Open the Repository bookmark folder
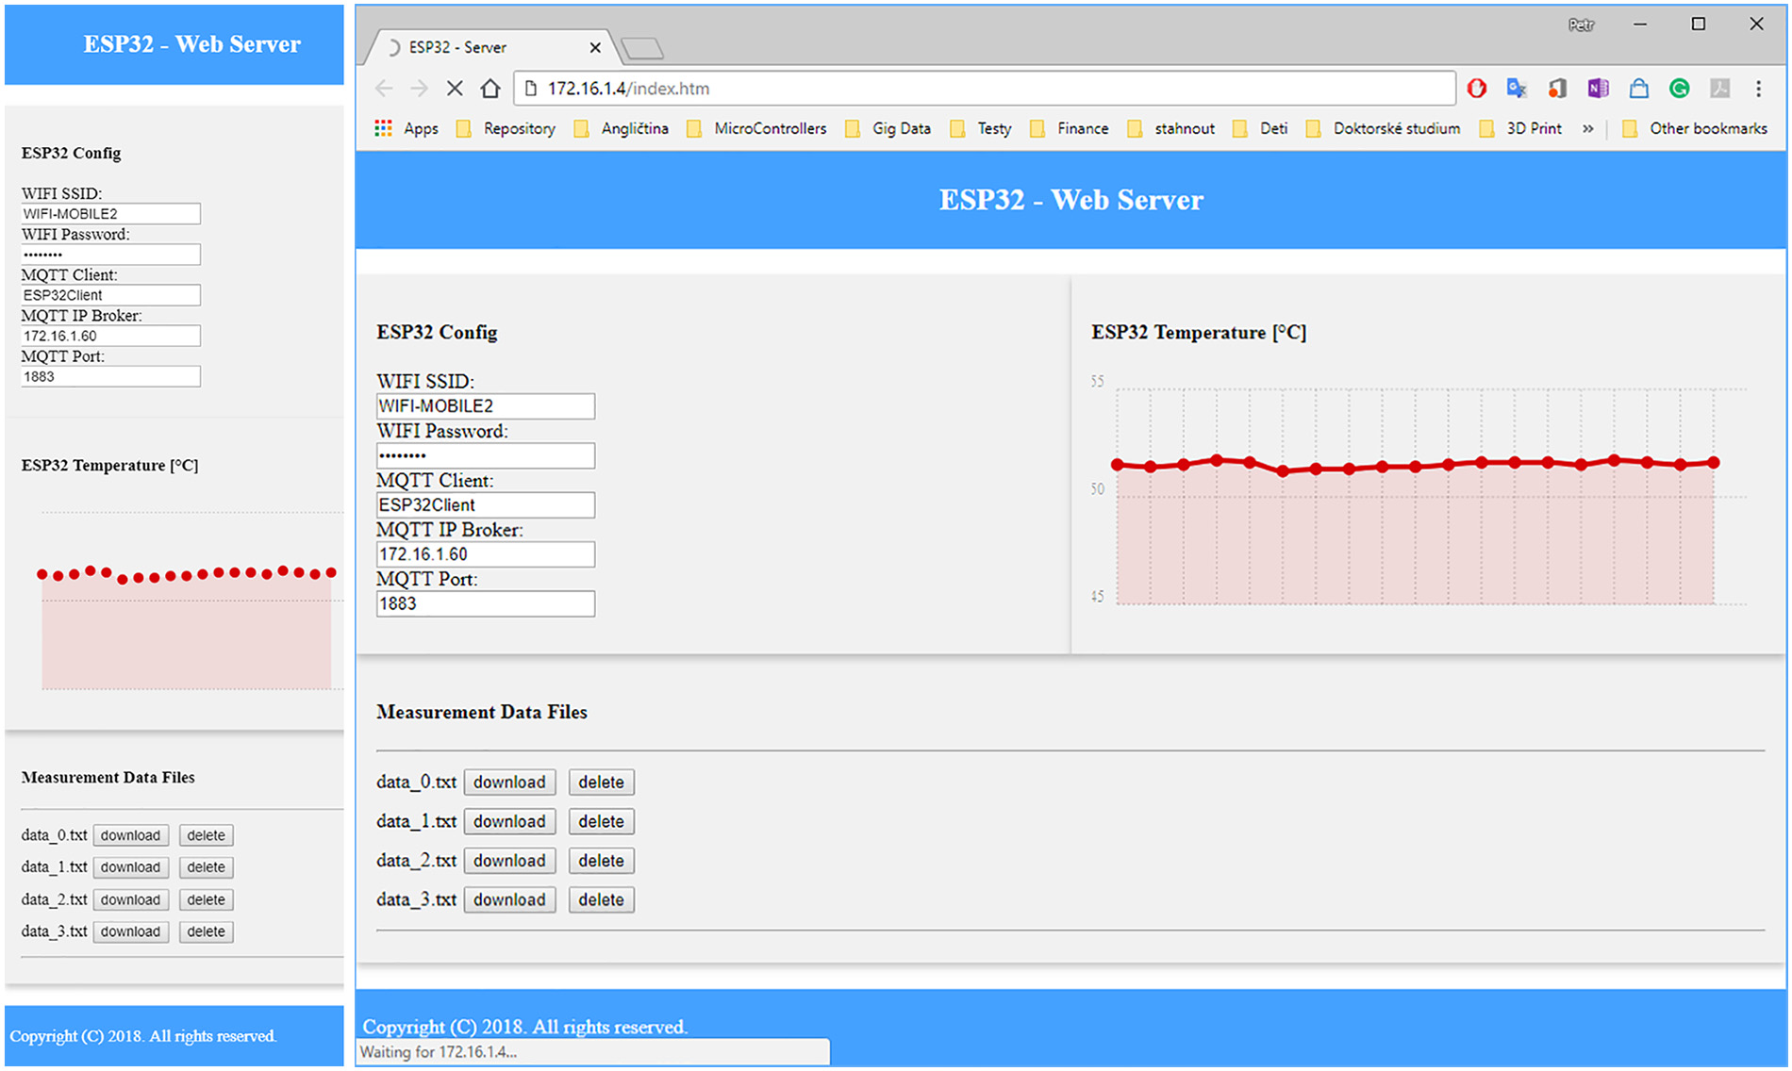The width and height of the screenshot is (1792, 1071). 506,128
